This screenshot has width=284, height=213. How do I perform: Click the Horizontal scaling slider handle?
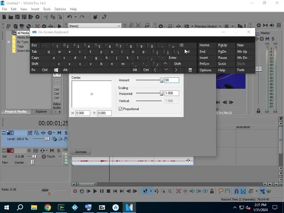162,93
